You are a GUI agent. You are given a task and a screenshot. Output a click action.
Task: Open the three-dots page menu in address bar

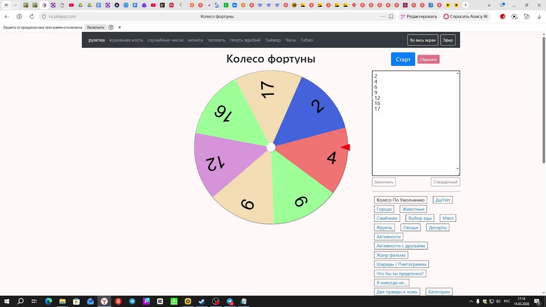[x=383, y=17]
